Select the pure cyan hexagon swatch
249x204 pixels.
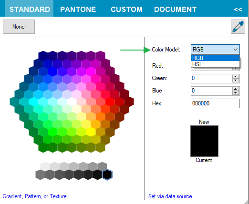(33, 102)
